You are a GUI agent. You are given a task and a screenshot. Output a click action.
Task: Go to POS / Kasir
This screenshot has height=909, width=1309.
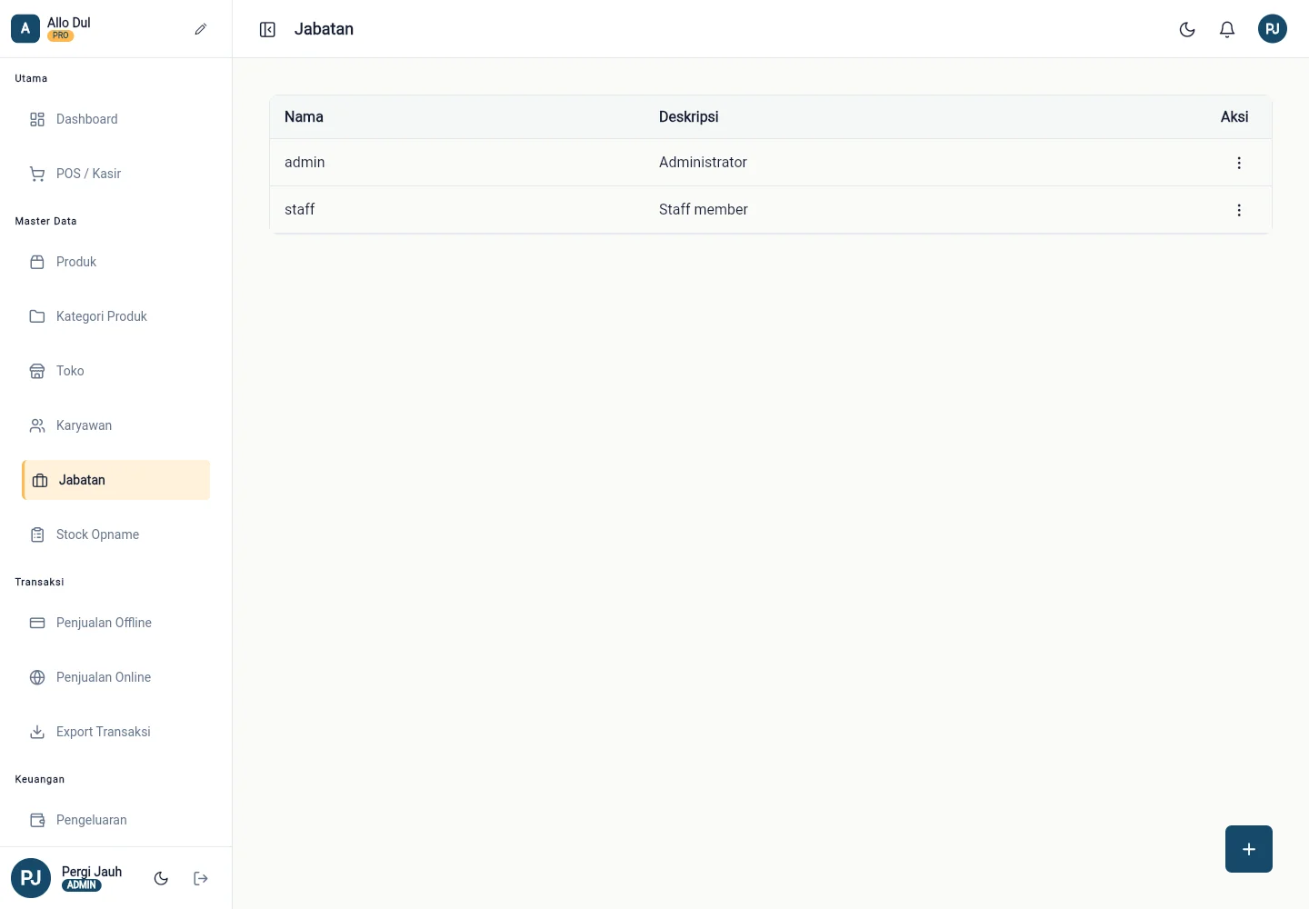[115, 174]
